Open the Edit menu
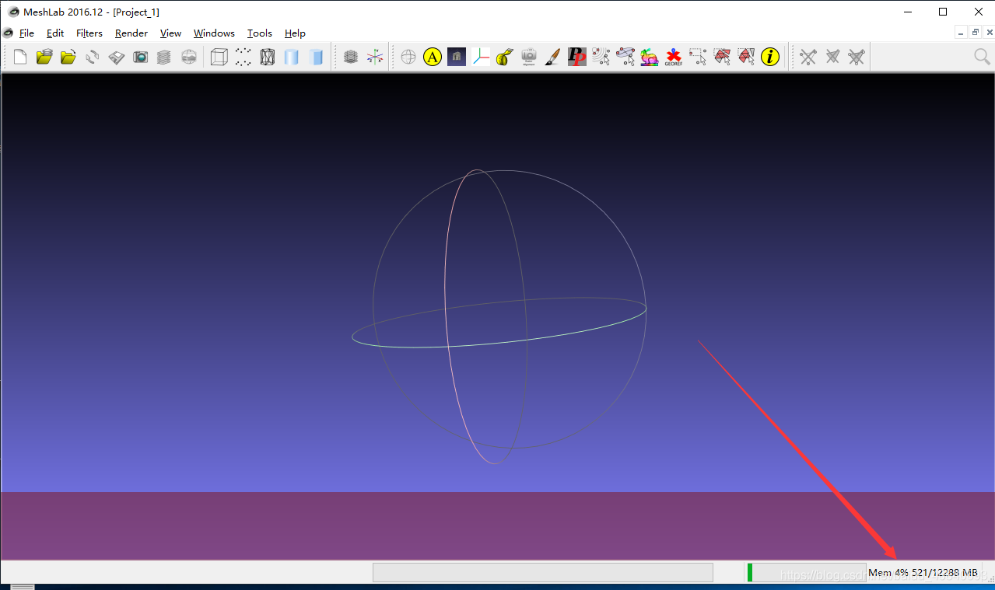Viewport: 995px width, 590px height. [55, 33]
